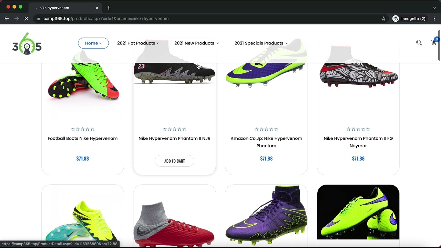Viewport: 441px width, 248px height.
Task: Expand 2021 New Products dropdown
Action: [x=196, y=43]
